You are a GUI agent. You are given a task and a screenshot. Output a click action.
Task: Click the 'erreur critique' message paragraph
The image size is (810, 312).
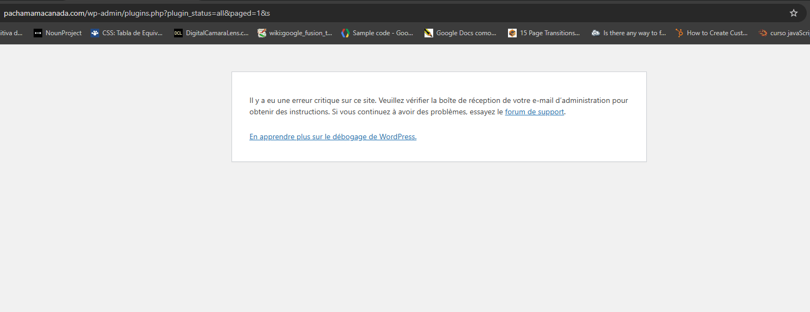pyautogui.click(x=380, y=101)
